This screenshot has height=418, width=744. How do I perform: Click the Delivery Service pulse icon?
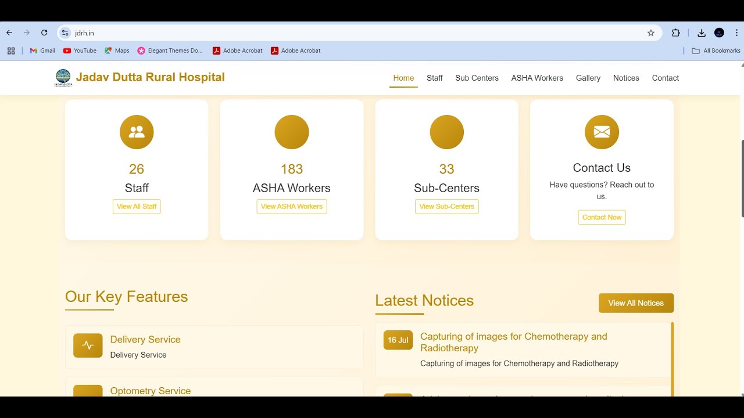(88, 345)
